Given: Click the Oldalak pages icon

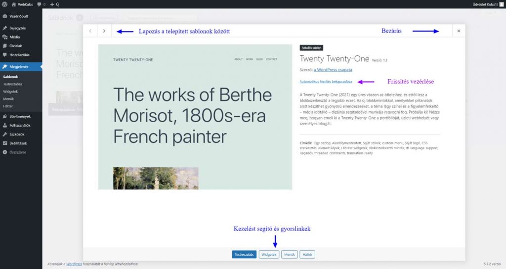Looking at the screenshot, I should click(5, 46).
